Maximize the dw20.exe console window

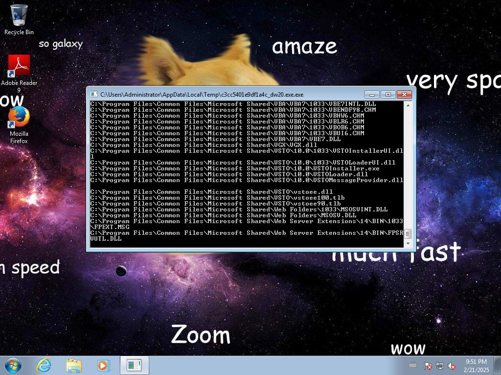coord(388,94)
